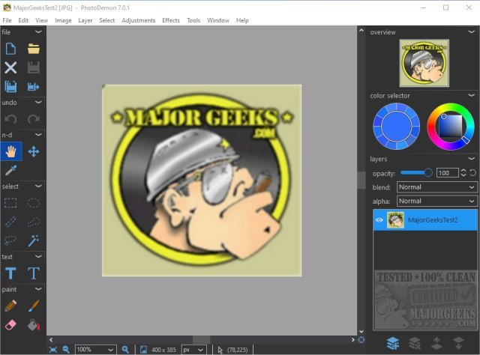Open an image with the folder icon
This screenshot has width=480, height=355.
pos(34,49)
